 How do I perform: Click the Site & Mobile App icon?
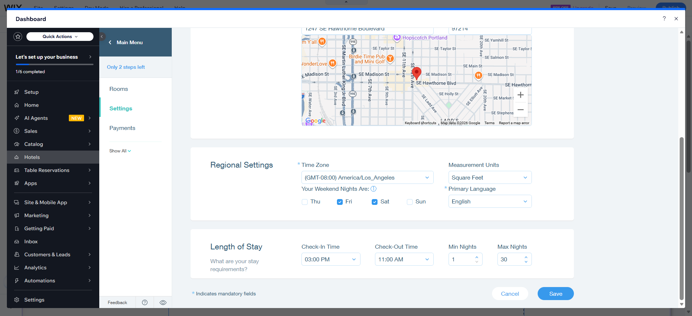tap(17, 202)
